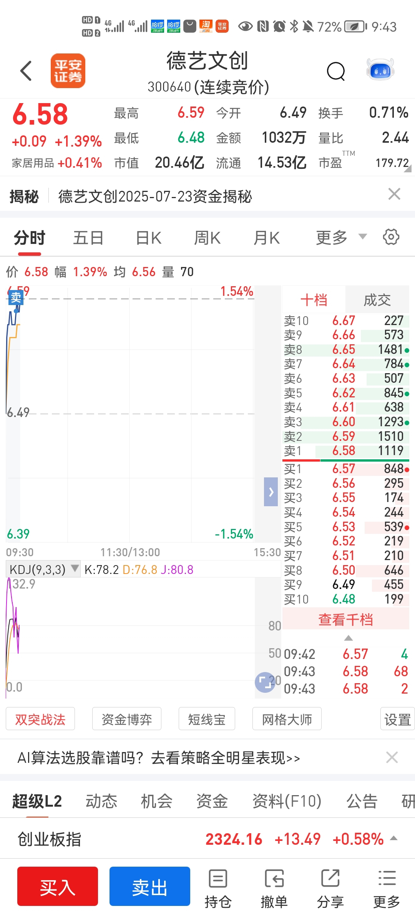The image size is (415, 914).
Task: Switch to 资料(F10) tab
Action: [x=287, y=801]
